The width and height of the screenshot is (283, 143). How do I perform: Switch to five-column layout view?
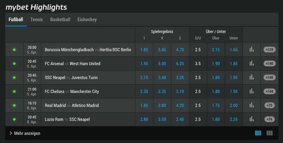258,133
